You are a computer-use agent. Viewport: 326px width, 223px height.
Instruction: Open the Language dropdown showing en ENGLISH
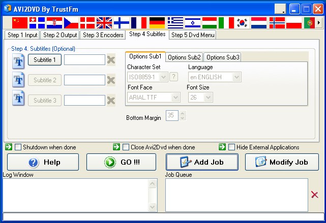click(x=236, y=77)
